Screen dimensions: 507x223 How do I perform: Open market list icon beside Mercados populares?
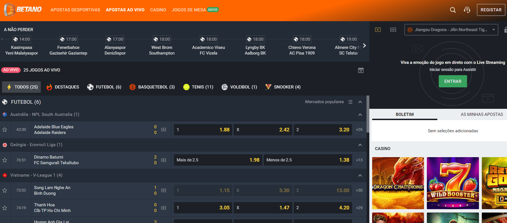coord(350,102)
